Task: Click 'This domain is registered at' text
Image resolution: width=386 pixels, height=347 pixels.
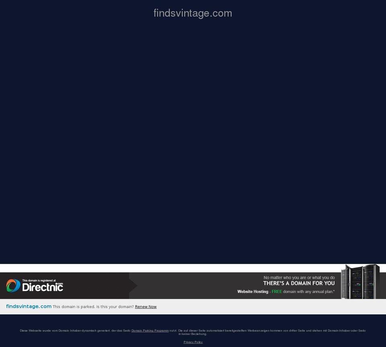Action: pos(39,281)
